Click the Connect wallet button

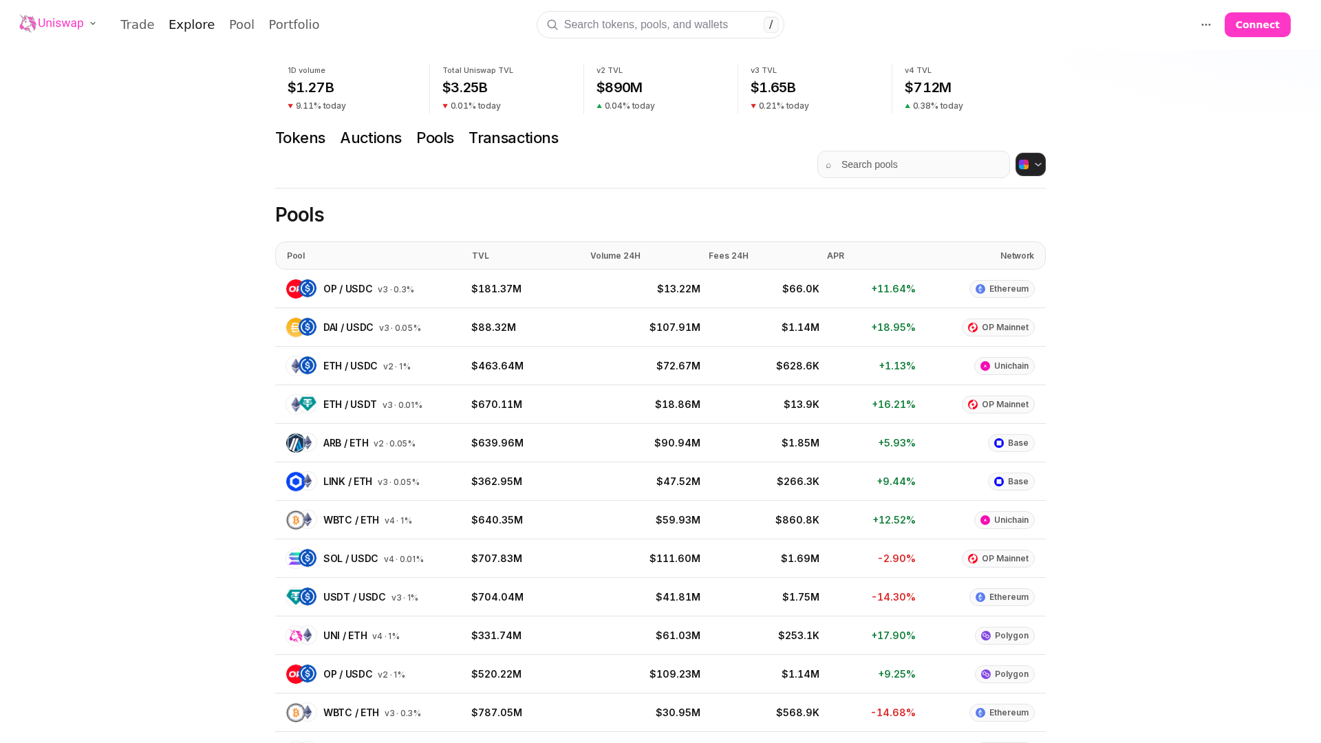[x=1257, y=25]
